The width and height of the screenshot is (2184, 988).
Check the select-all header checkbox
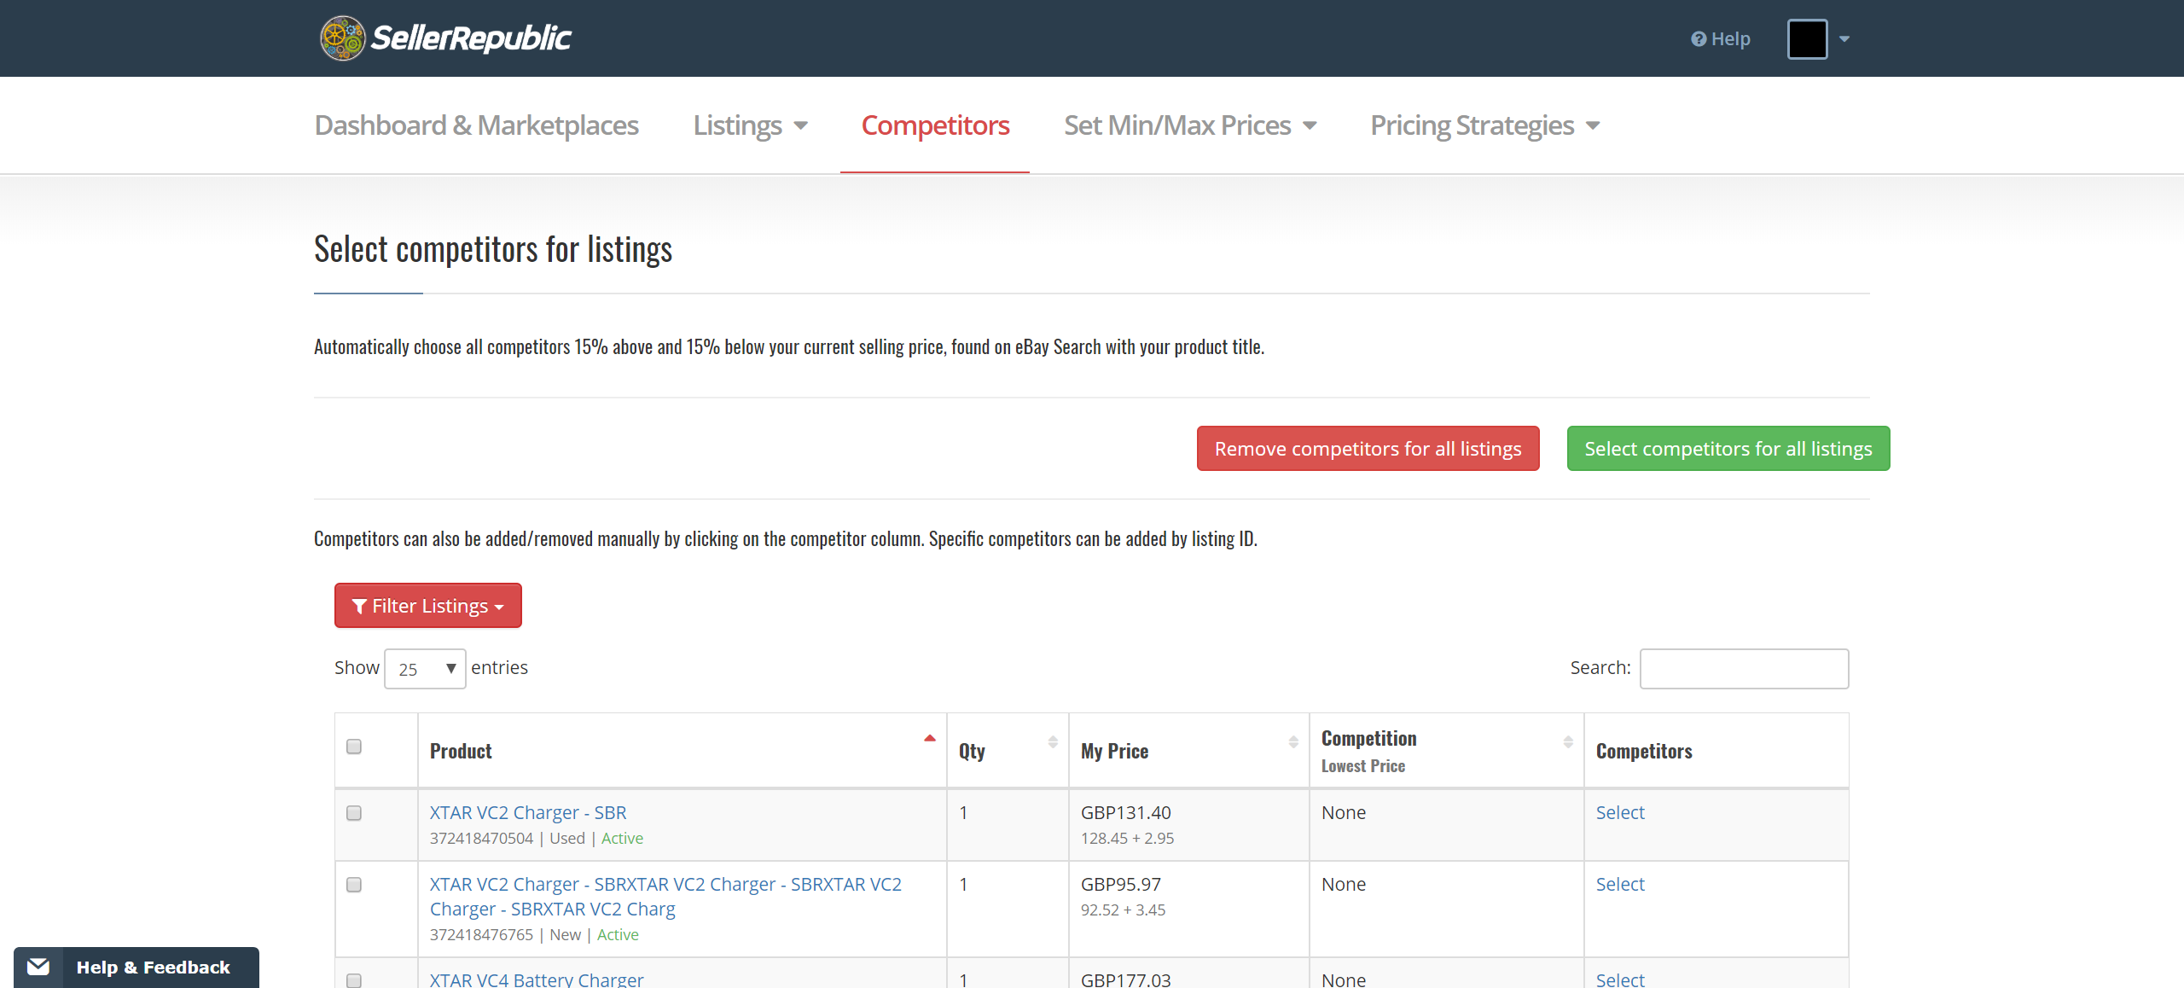point(354,747)
